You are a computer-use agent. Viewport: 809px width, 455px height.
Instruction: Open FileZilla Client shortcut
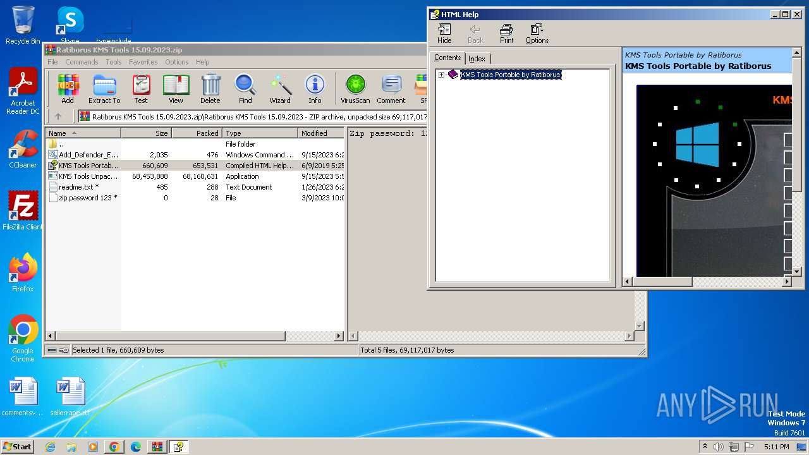(23, 211)
